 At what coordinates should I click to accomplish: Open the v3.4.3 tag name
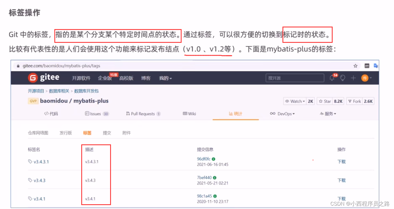(x=40, y=180)
